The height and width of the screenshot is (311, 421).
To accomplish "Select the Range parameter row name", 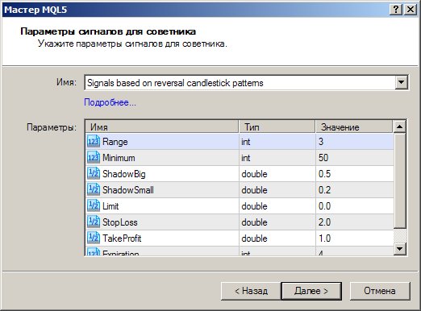I will (x=115, y=142).
